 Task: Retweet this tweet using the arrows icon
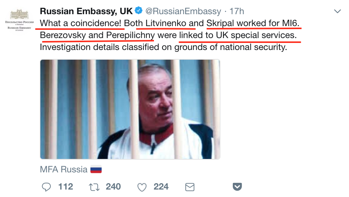(94, 187)
